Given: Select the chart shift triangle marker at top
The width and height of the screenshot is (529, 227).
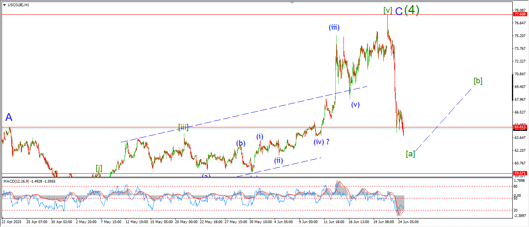Looking at the screenshot, I should [x=293, y=3].
